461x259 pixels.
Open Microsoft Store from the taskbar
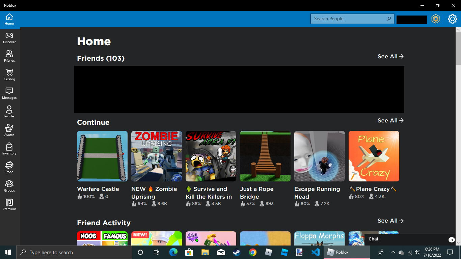coord(189,252)
